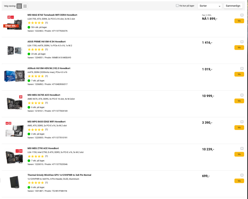The image size is (248, 199).
Task: Check the compare box for ASUS PRIME H610M-K
Action: pos(242,42)
